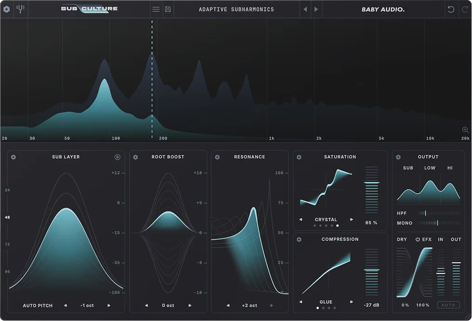Select first saturation type dot
472x321 pixels.
tap(315, 225)
